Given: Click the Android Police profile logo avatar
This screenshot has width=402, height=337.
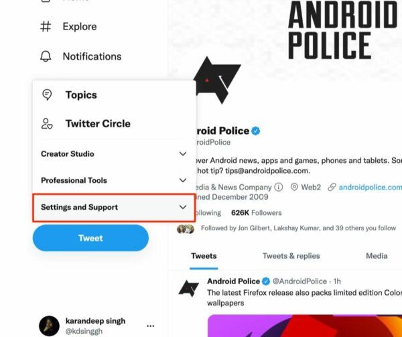Looking at the screenshot, I should [x=217, y=80].
